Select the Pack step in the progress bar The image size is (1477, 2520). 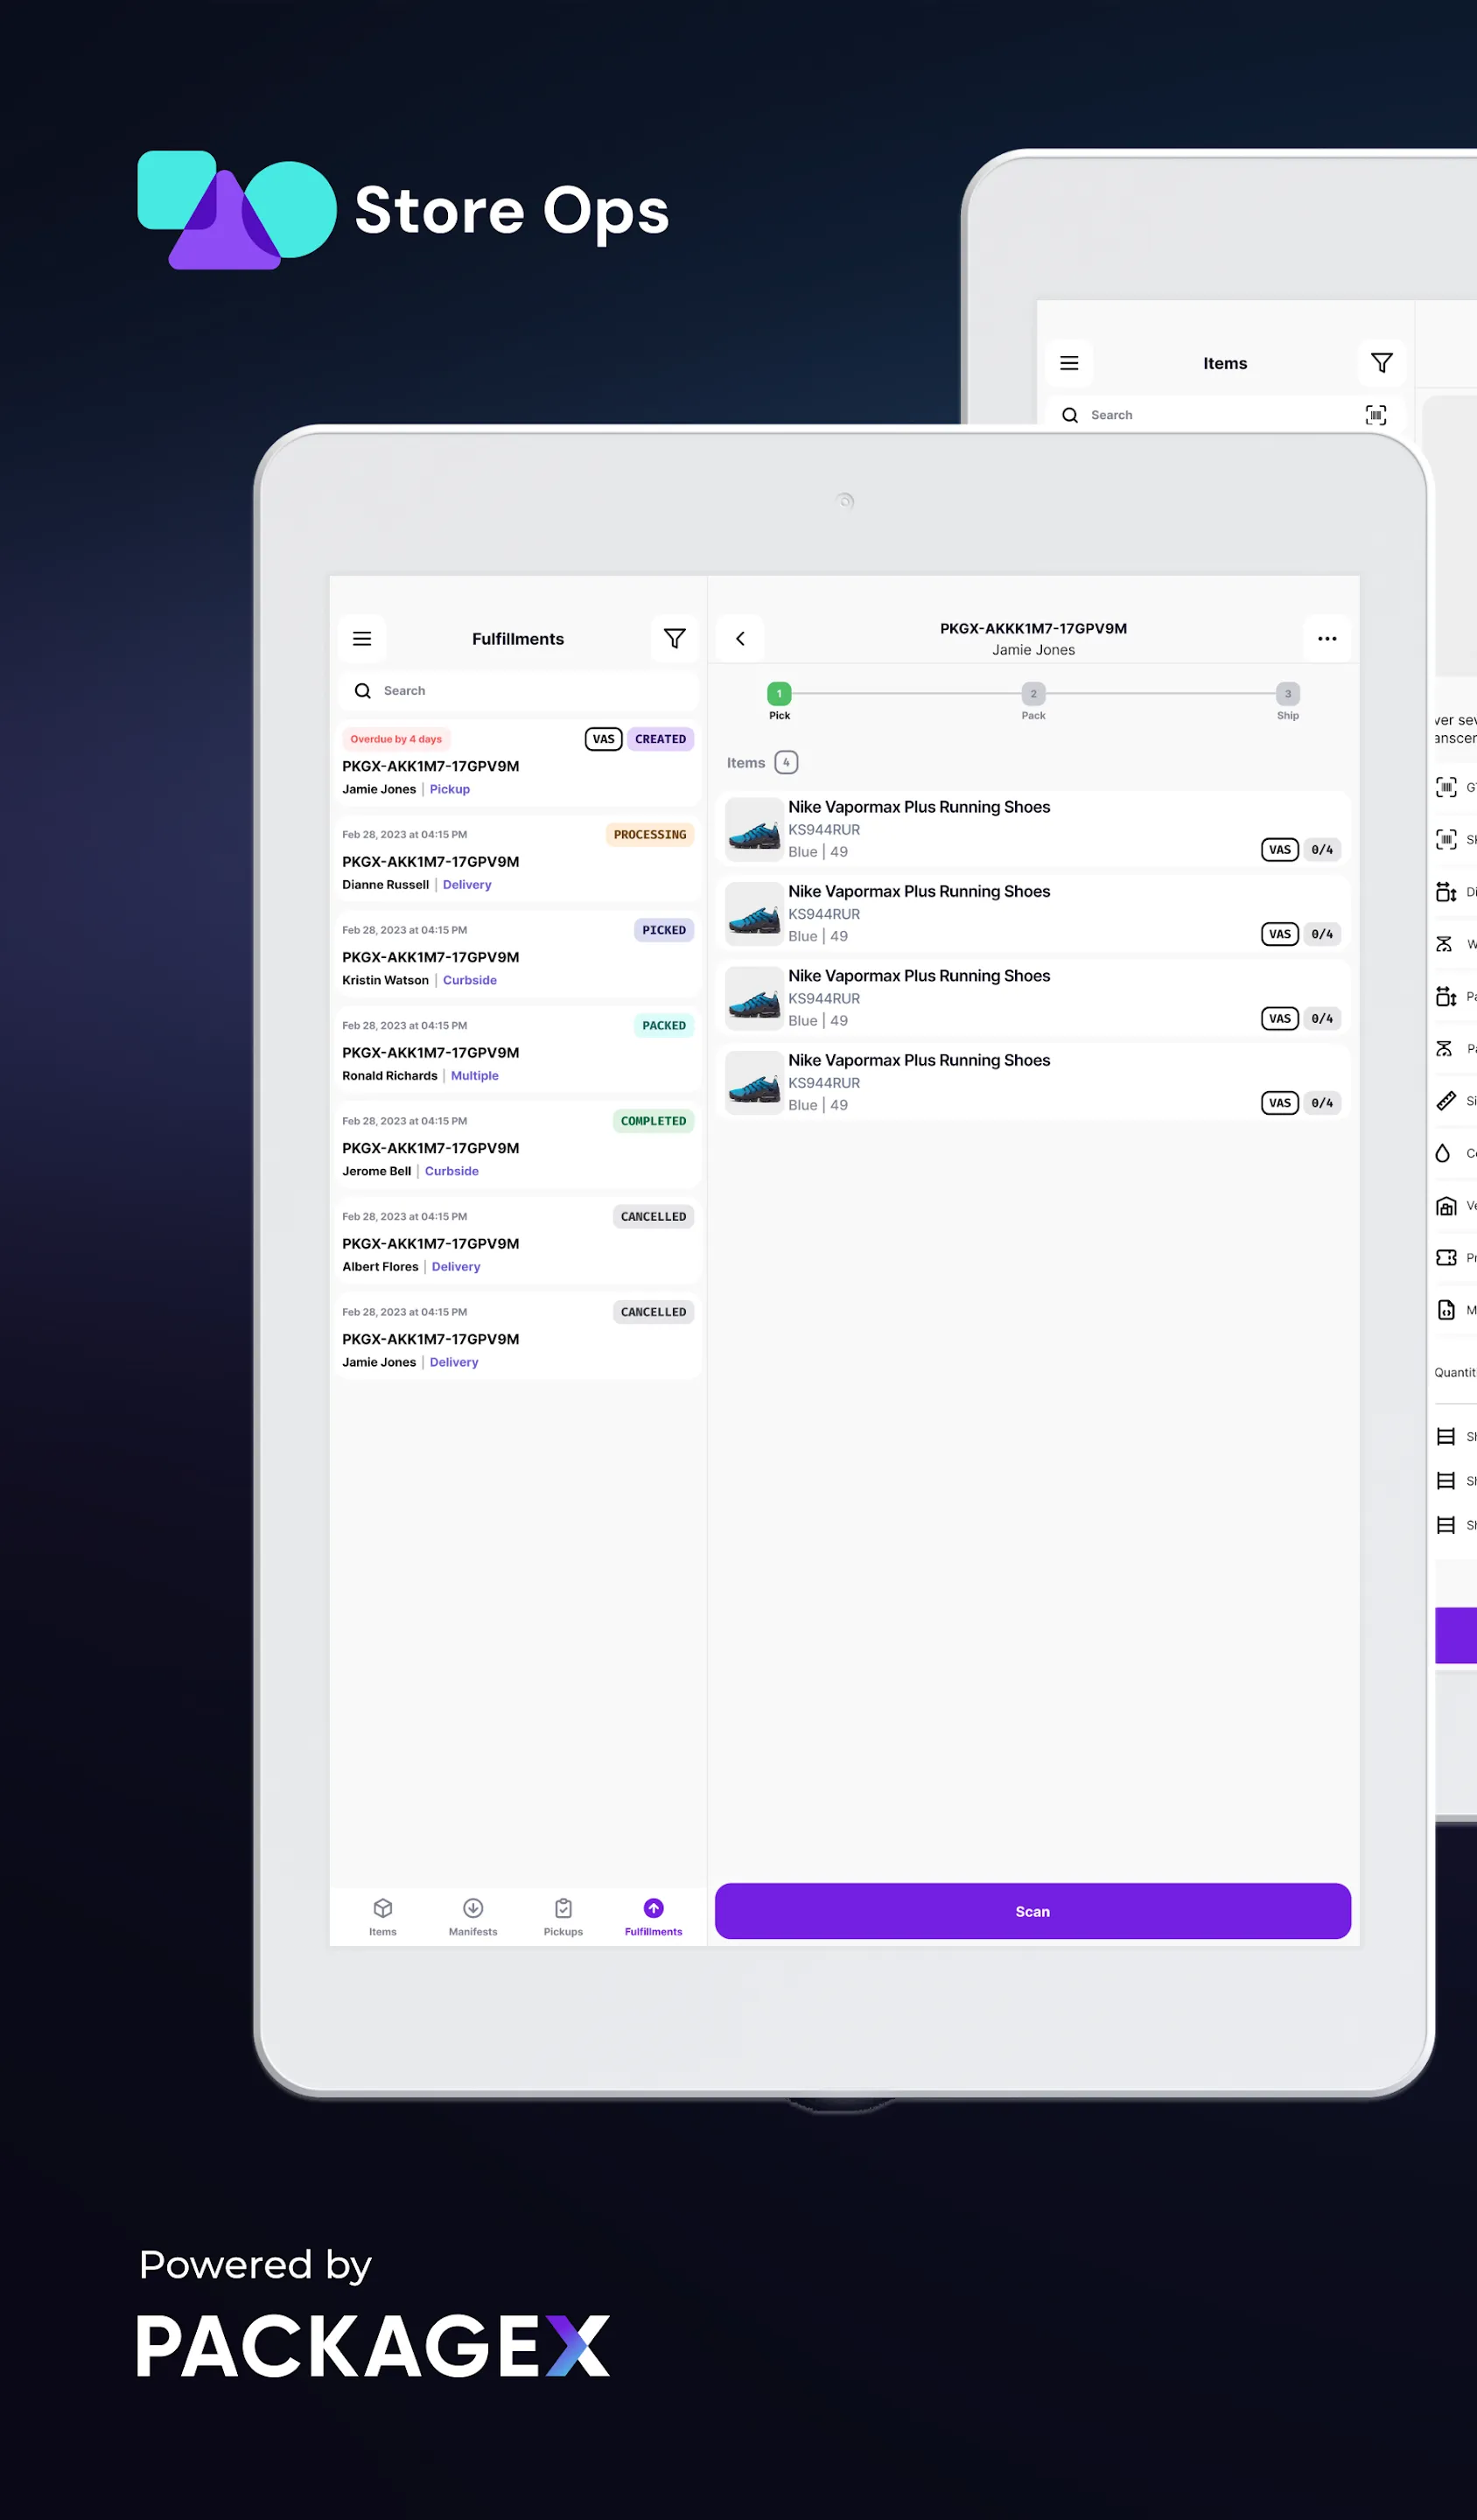[x=1033, y=693]
